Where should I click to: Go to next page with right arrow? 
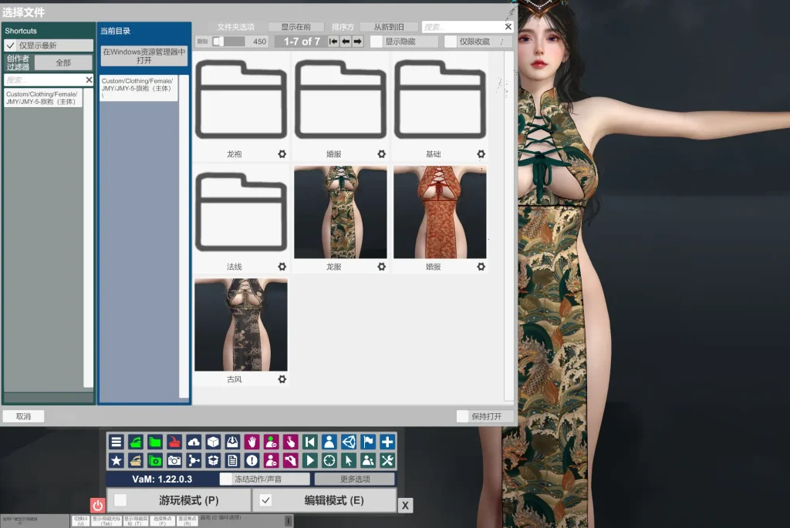tap(358, 42)
